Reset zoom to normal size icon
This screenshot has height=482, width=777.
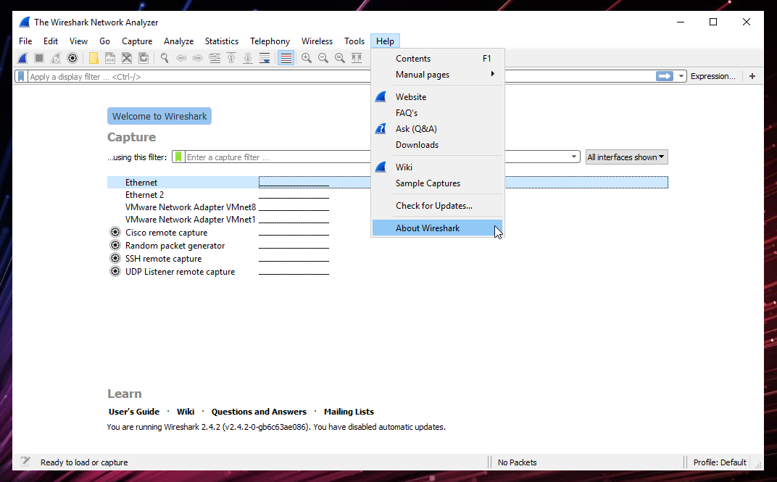click(340, 58)
